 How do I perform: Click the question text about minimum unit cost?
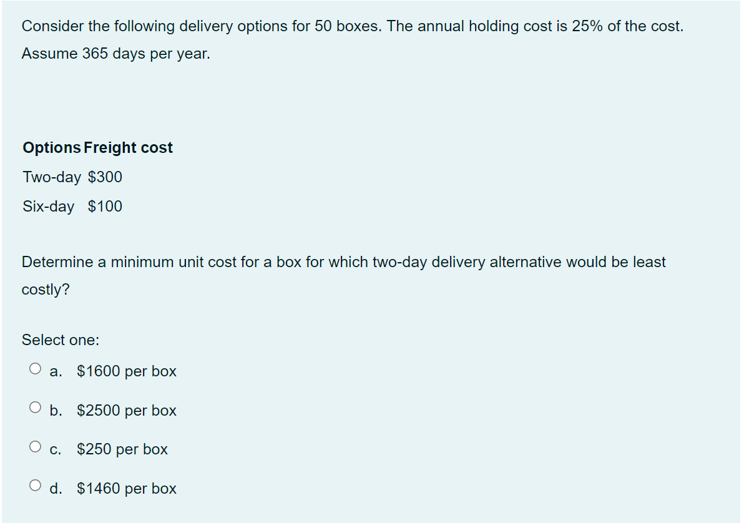click(343, 262)
